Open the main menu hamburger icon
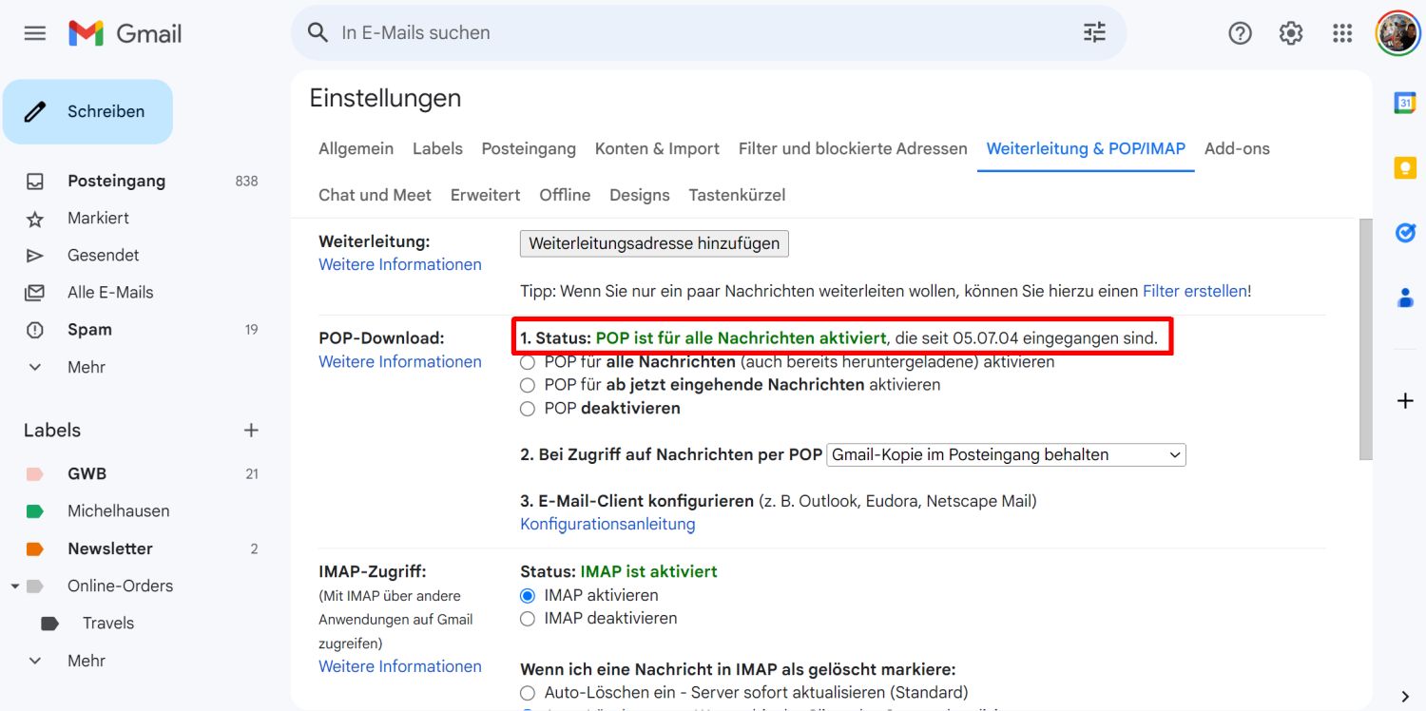1426x711 pixels. [x=35, y=33]
